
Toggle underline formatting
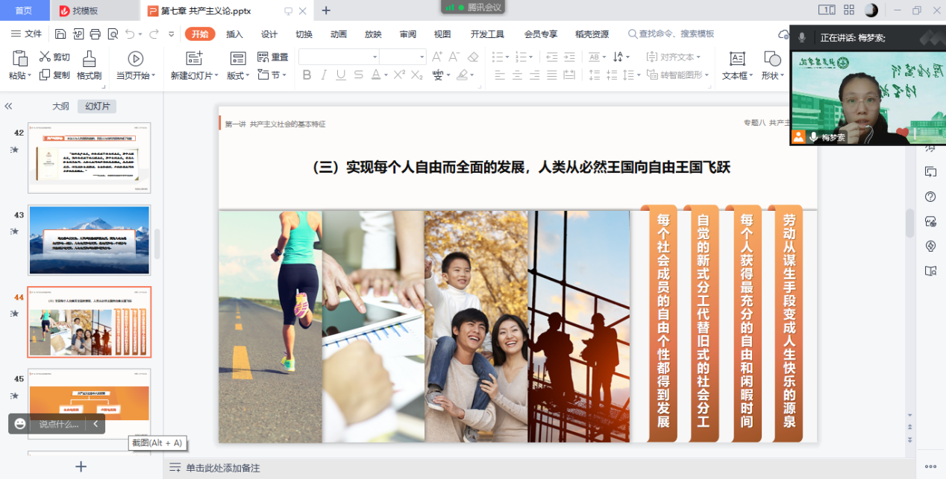(x=341, y=74)
